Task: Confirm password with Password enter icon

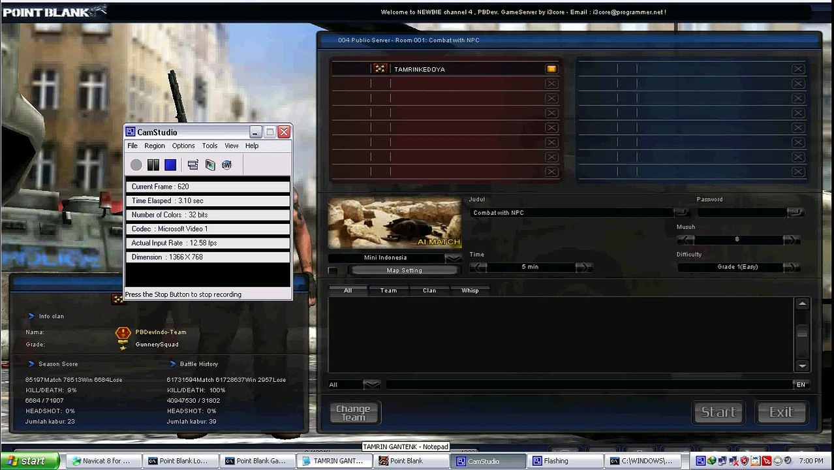Action: pos(795,213)
